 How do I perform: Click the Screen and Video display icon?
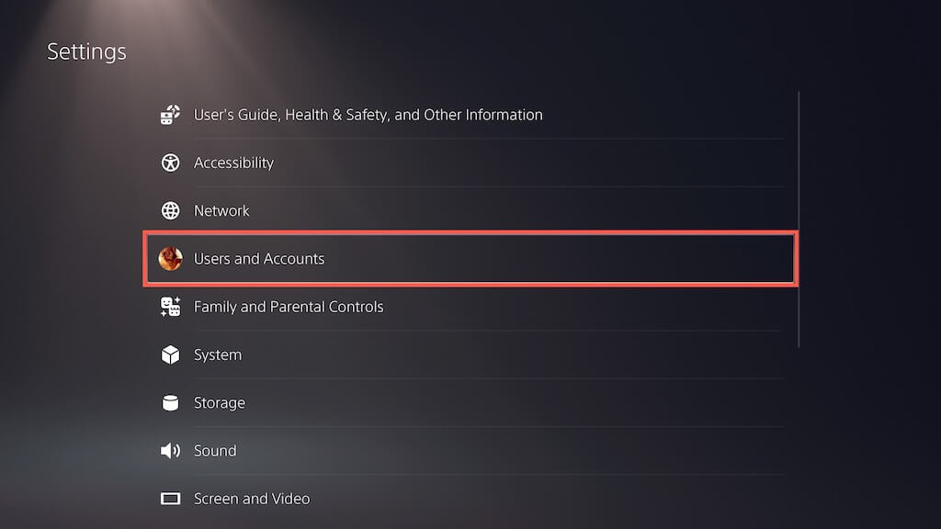[x=170, y=499]
